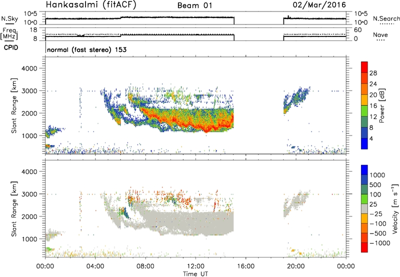This screenshot has height=277, width=400.
Task: Pick the red top of the power colorbar
Action: 364,66
